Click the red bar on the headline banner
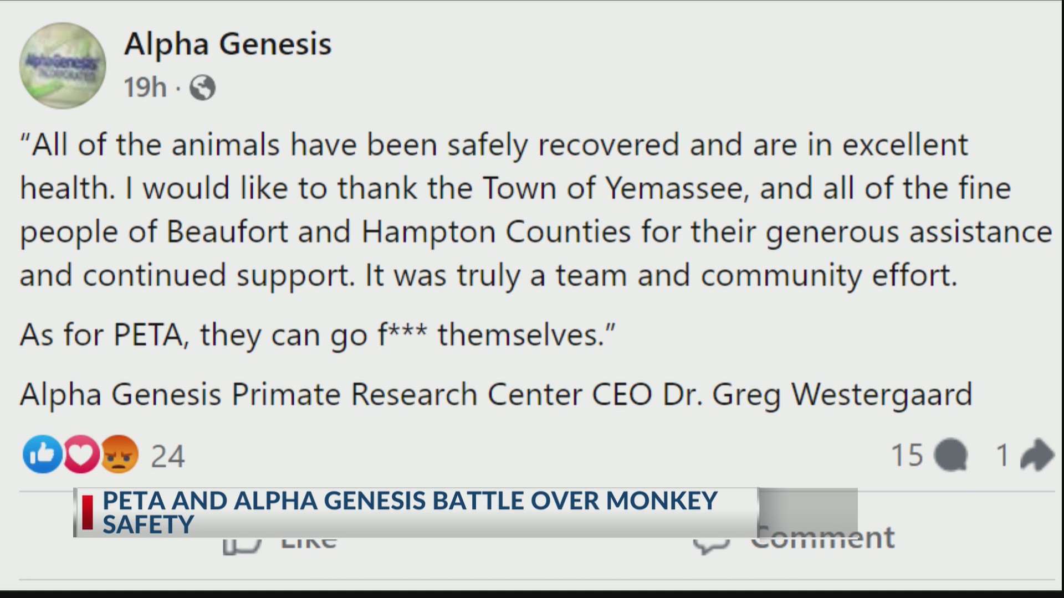The width and height of the screenshot is (1064, 598). point(86,512)
